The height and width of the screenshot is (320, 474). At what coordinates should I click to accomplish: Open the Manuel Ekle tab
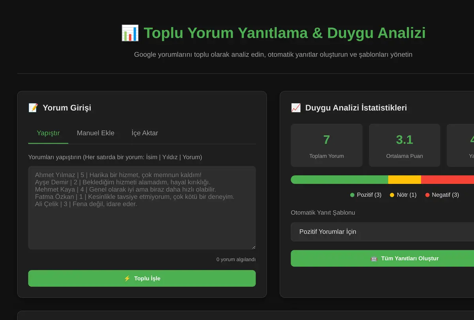pyautogui.click(x=96, y=133)
